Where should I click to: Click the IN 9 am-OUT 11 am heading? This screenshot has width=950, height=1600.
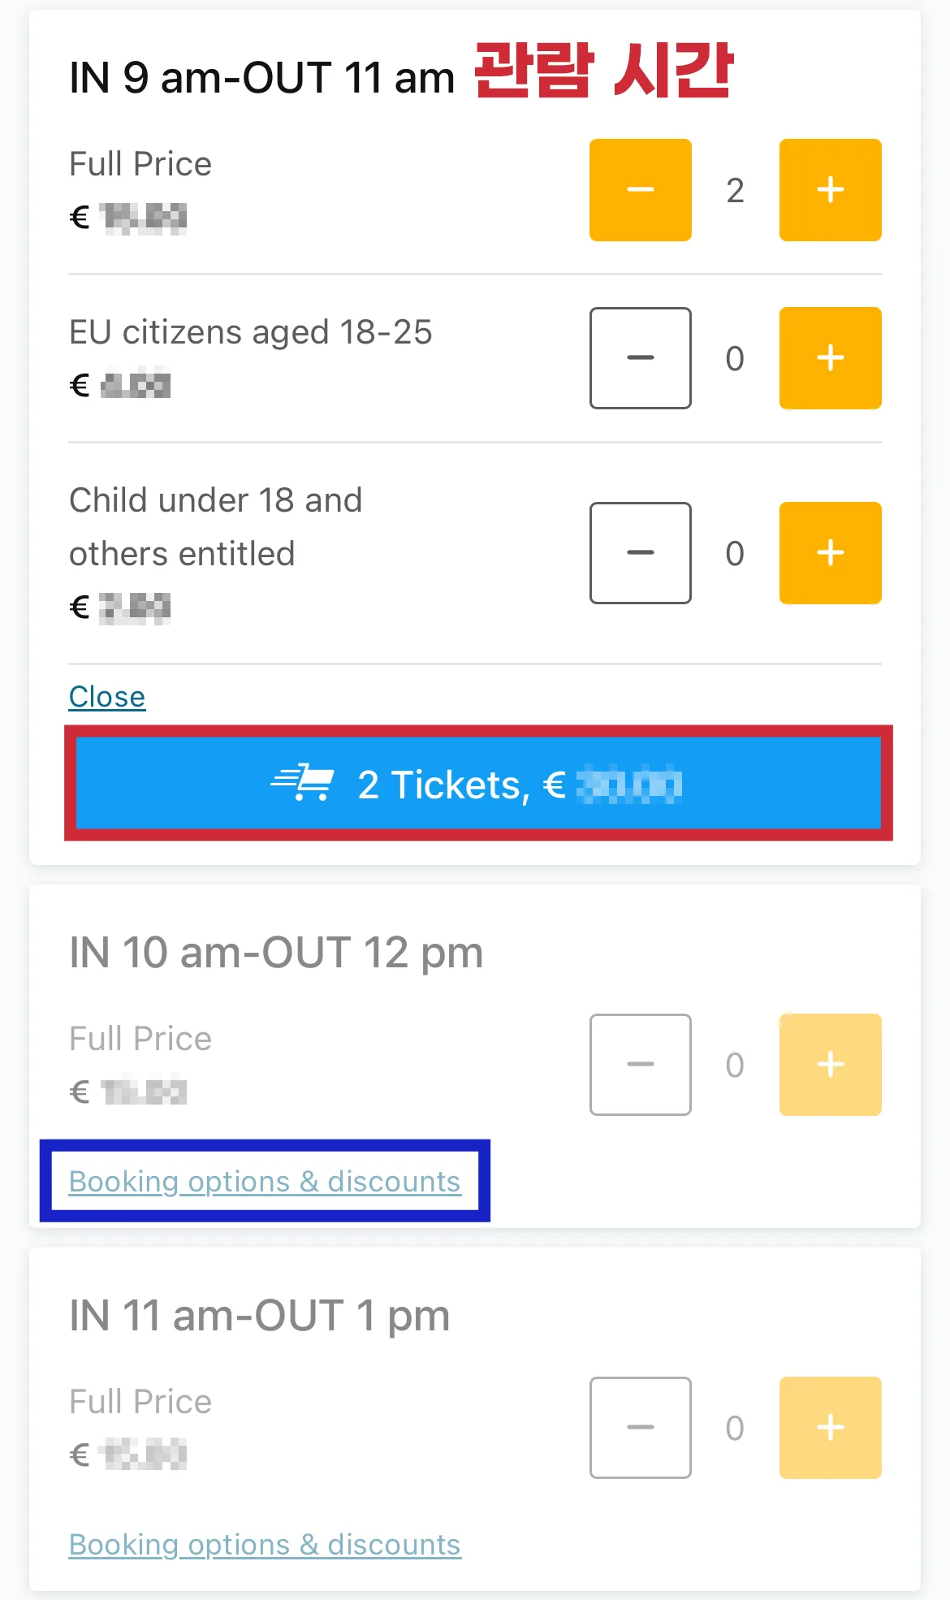[x=261, y=79]
